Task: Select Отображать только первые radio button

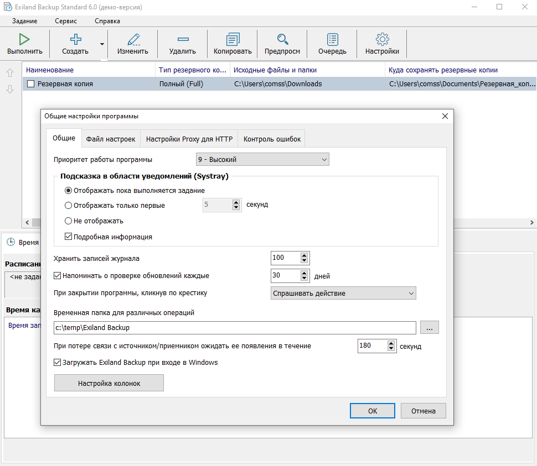Action: tap(69, 206)
